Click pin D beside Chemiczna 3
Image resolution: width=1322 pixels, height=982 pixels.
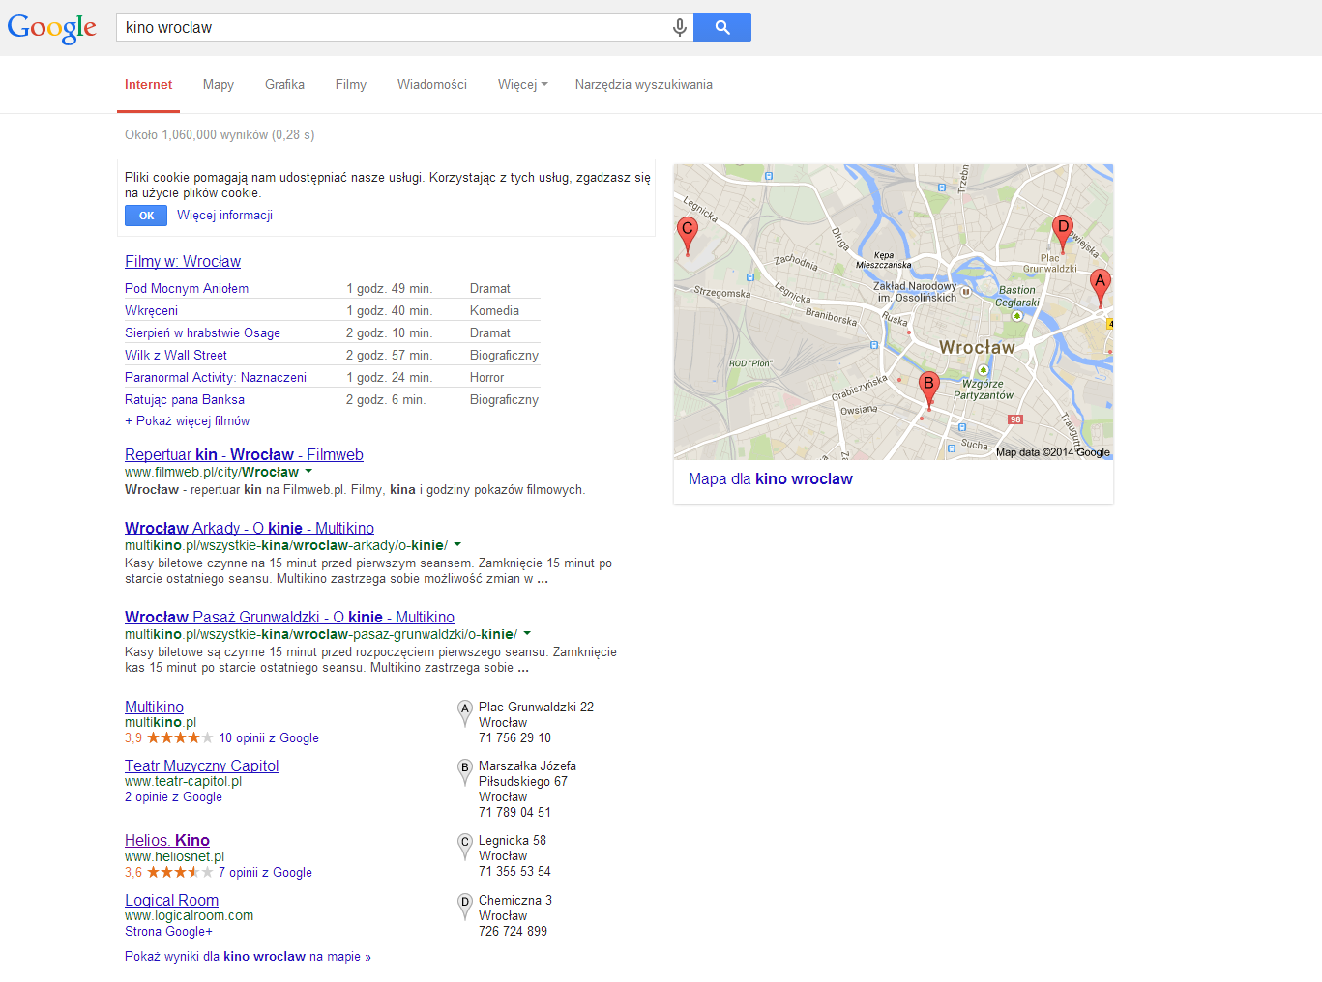pos(465,907)
